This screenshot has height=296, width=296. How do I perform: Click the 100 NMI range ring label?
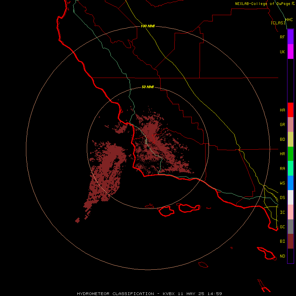[148, 26]
